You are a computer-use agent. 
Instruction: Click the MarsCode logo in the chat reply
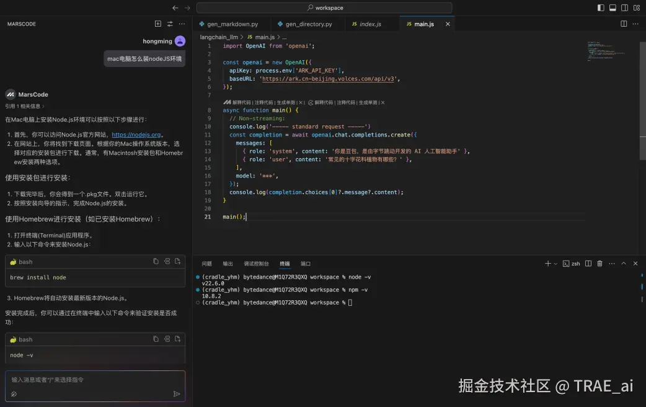point(11,94)
